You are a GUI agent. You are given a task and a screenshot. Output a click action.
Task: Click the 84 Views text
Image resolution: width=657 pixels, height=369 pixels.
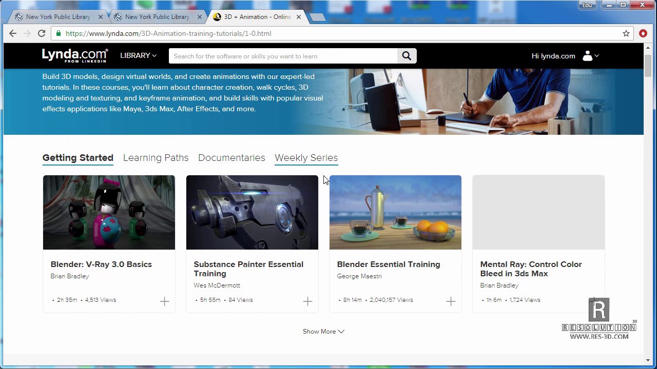241,300
